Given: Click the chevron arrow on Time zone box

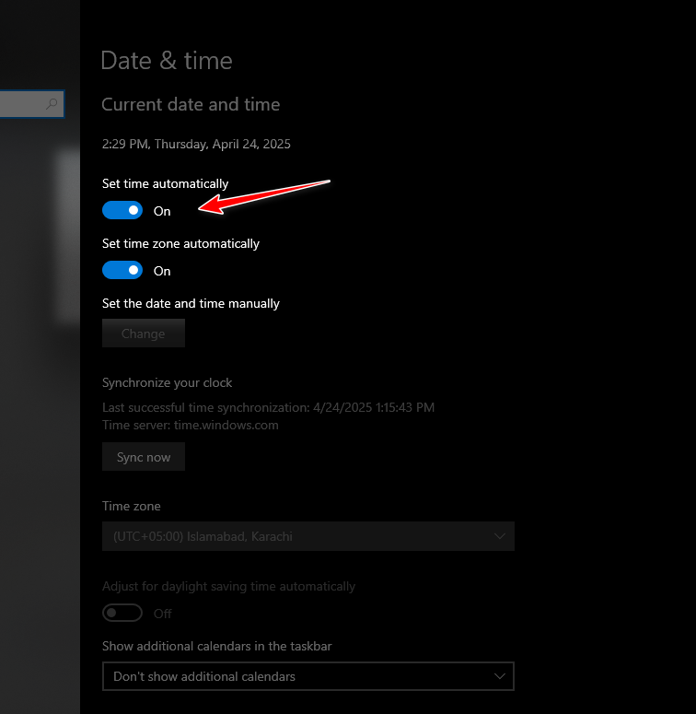Looking at the screenshot, I should pyautogui.click(x=500, y=536).
